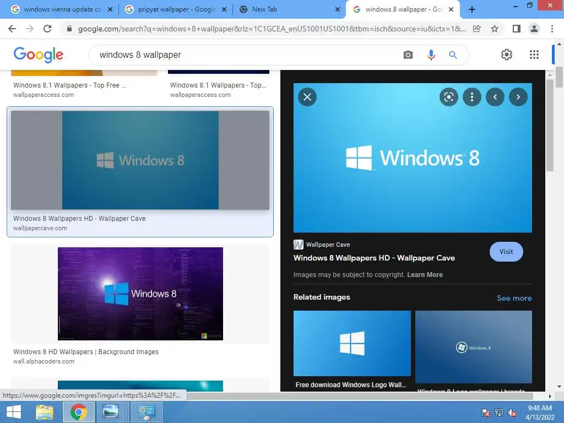Click See more related images
Viewport: 564px width, 423px height.
pos(514,298)
